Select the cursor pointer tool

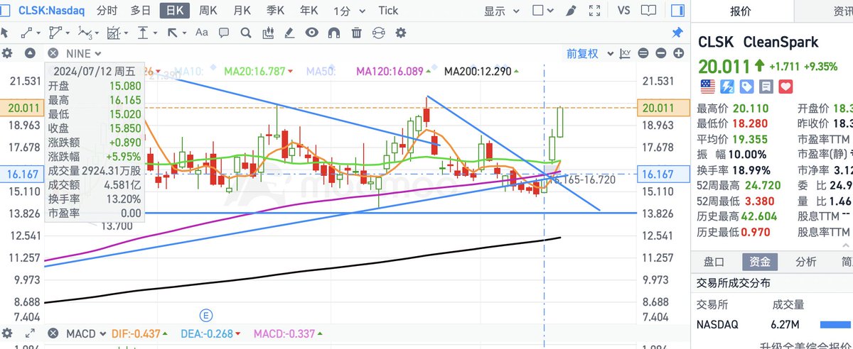pos(6,33)
